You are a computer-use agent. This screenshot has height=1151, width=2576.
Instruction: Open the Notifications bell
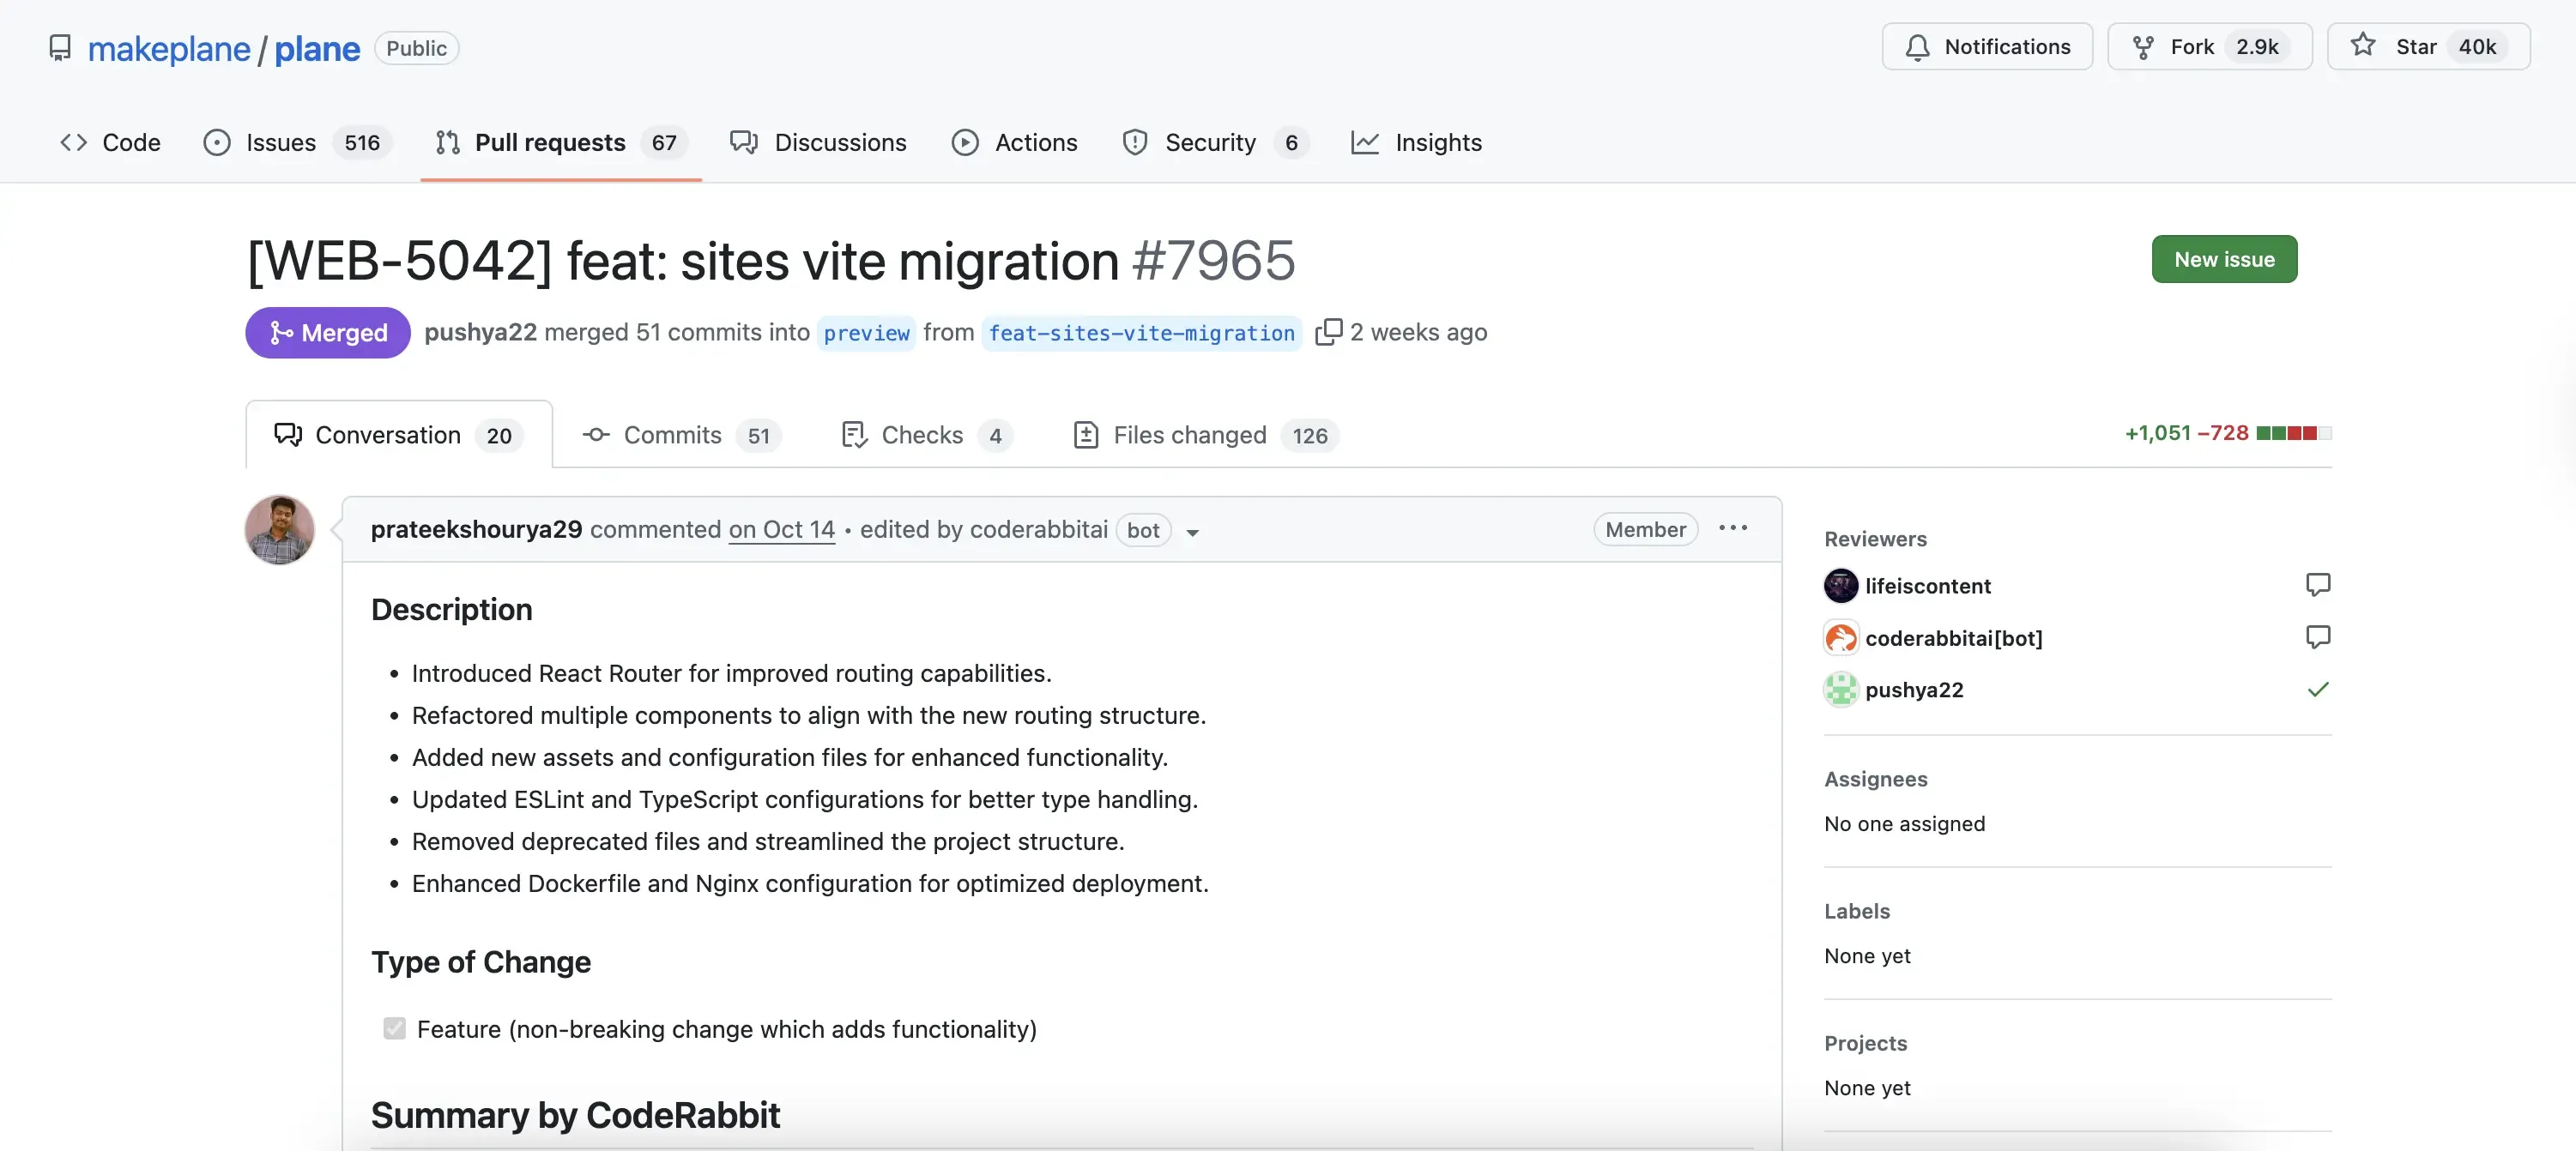1986,46
